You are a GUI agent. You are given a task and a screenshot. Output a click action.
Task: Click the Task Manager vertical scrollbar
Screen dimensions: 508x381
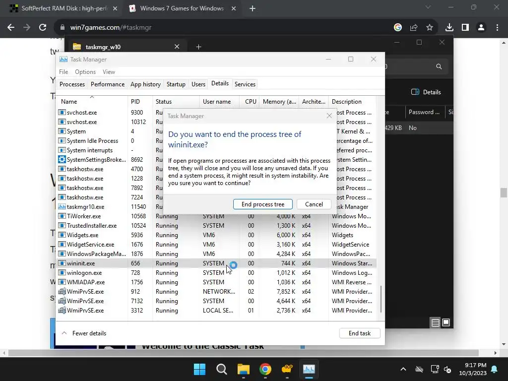[381, 299]
